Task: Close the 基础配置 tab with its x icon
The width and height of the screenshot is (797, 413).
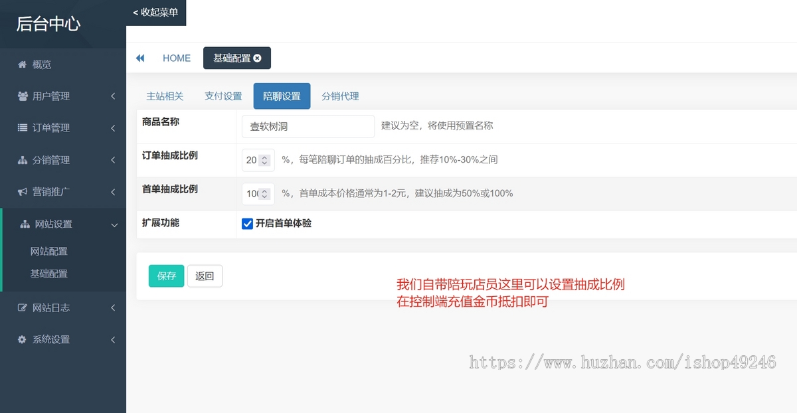Action: (258, 58)
